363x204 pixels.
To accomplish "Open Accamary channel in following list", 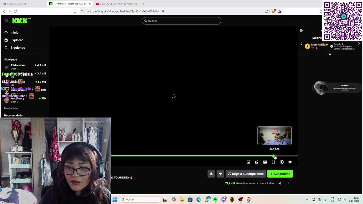I will pyautogui.click(x=25, y=100).
